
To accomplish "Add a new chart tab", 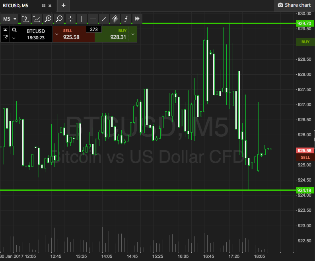I will (x=63, y=5).
